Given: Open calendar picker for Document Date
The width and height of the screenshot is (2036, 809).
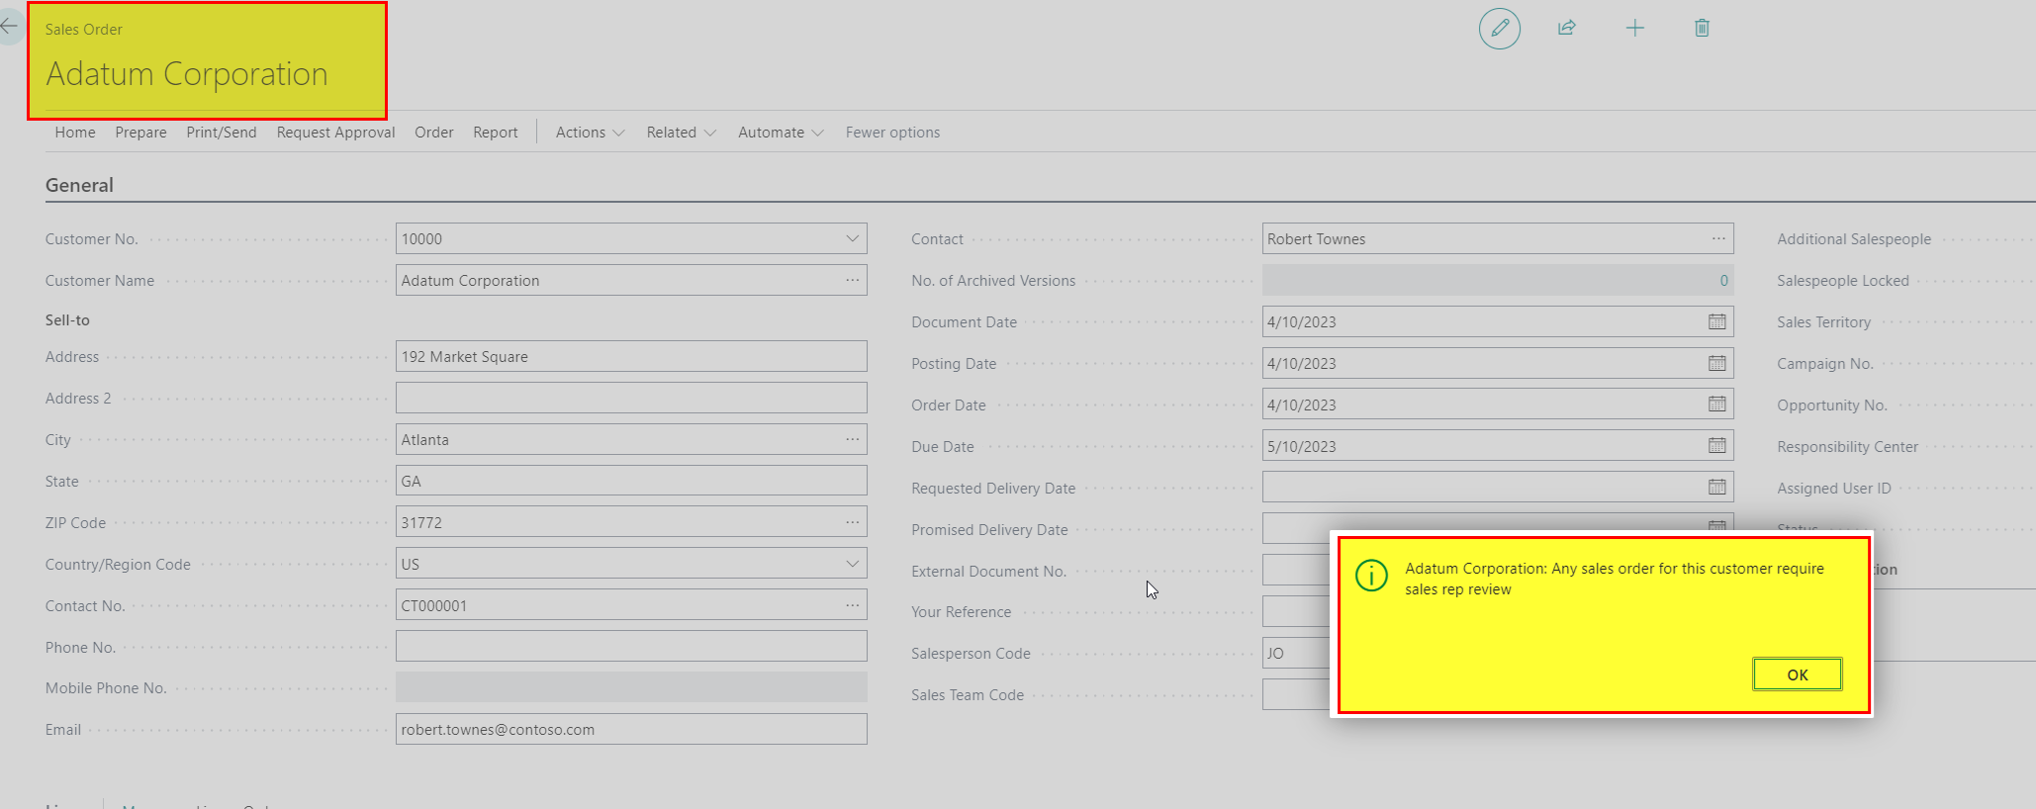Looking at the screenshot, I should click(1717, 321).
